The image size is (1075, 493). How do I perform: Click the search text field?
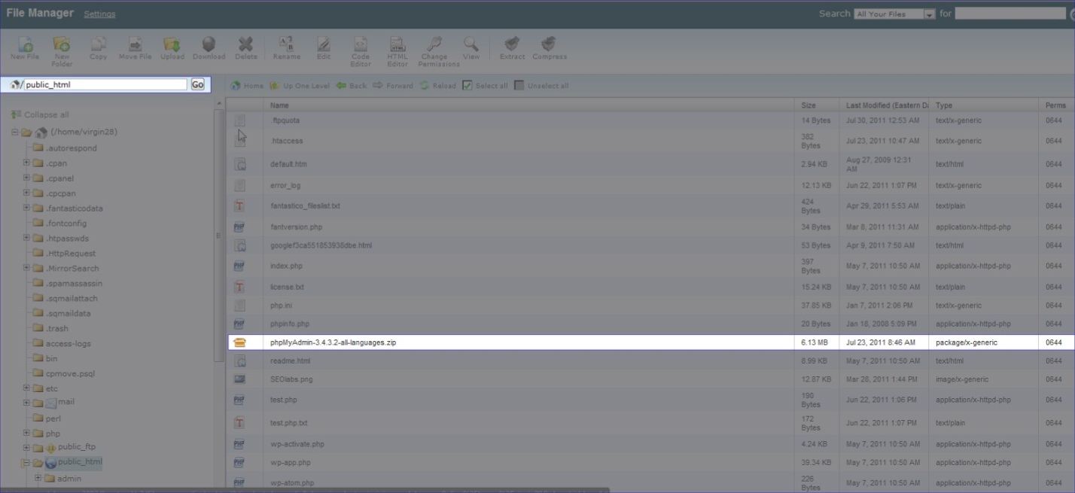pyautogui.click(x=1010, y=14)
